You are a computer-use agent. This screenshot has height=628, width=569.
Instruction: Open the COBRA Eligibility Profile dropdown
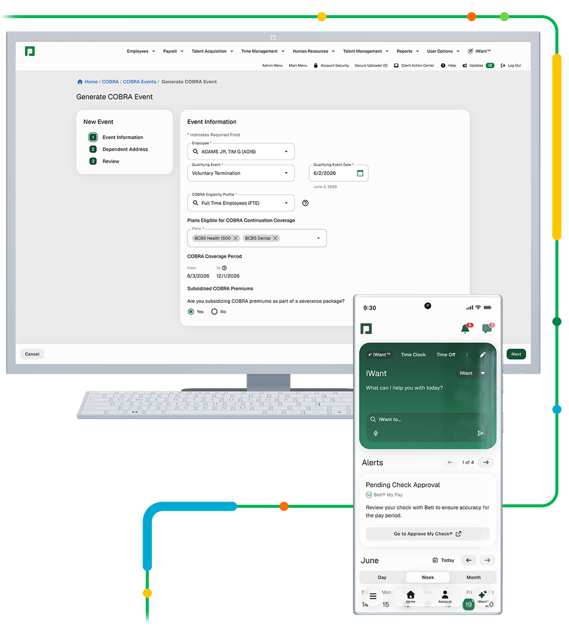tap(241, 203)
